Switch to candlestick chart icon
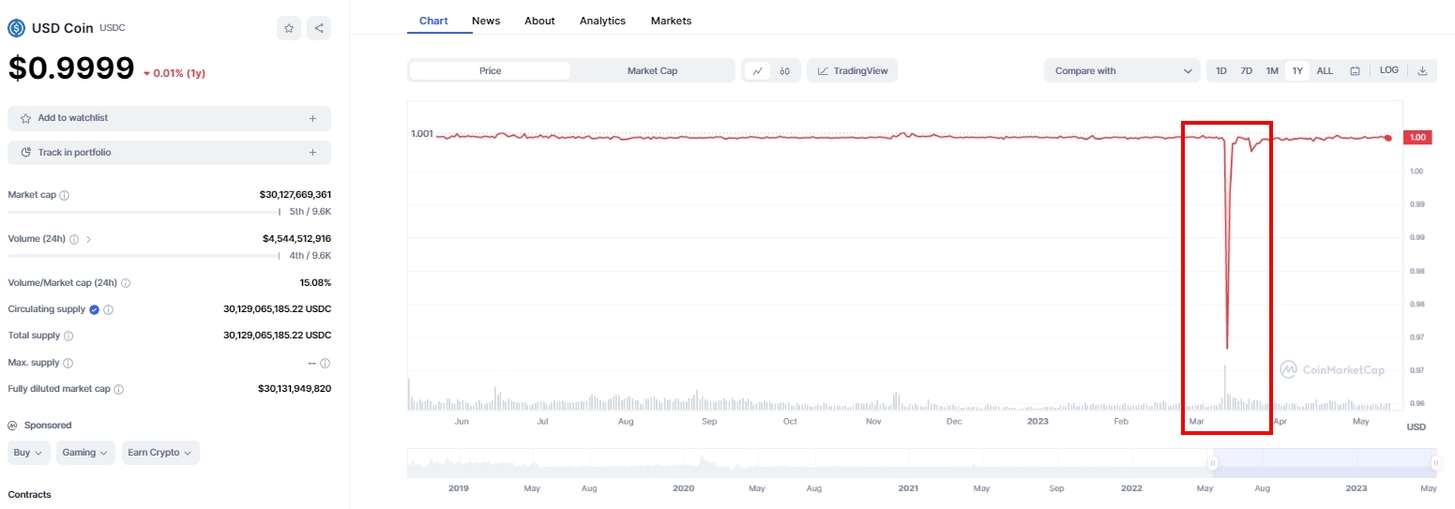This screenshot has height=509, width=1455. click(x=784, y=70)
